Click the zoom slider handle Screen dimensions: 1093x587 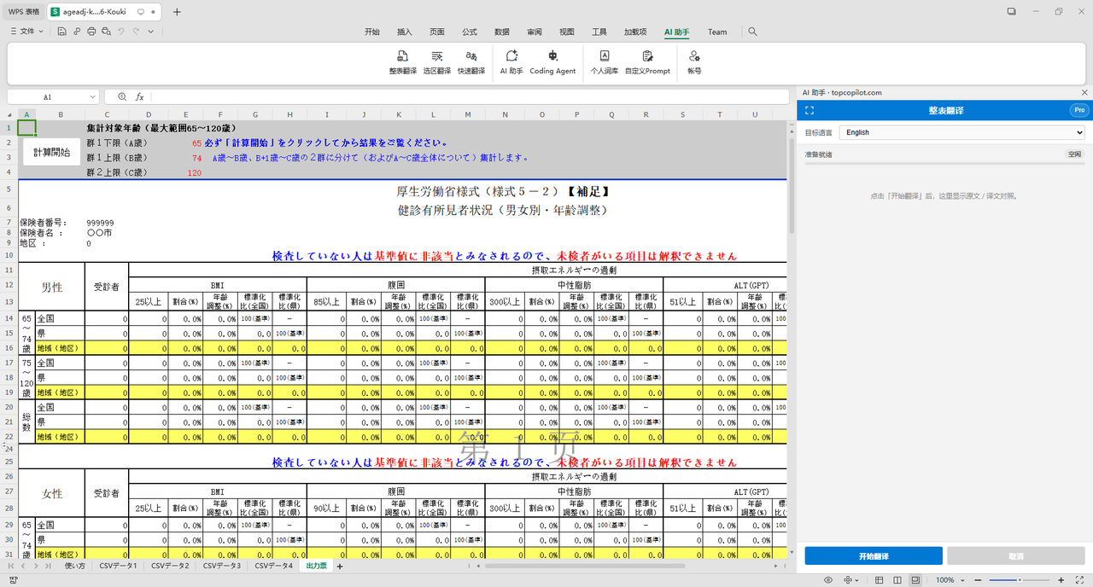click(1019, 580)
